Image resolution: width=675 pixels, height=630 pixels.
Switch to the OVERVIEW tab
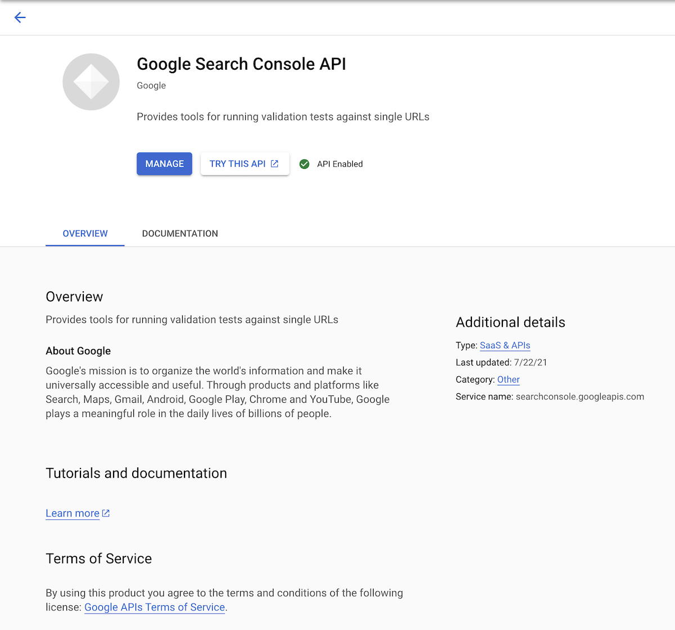[x=85, y=233]
